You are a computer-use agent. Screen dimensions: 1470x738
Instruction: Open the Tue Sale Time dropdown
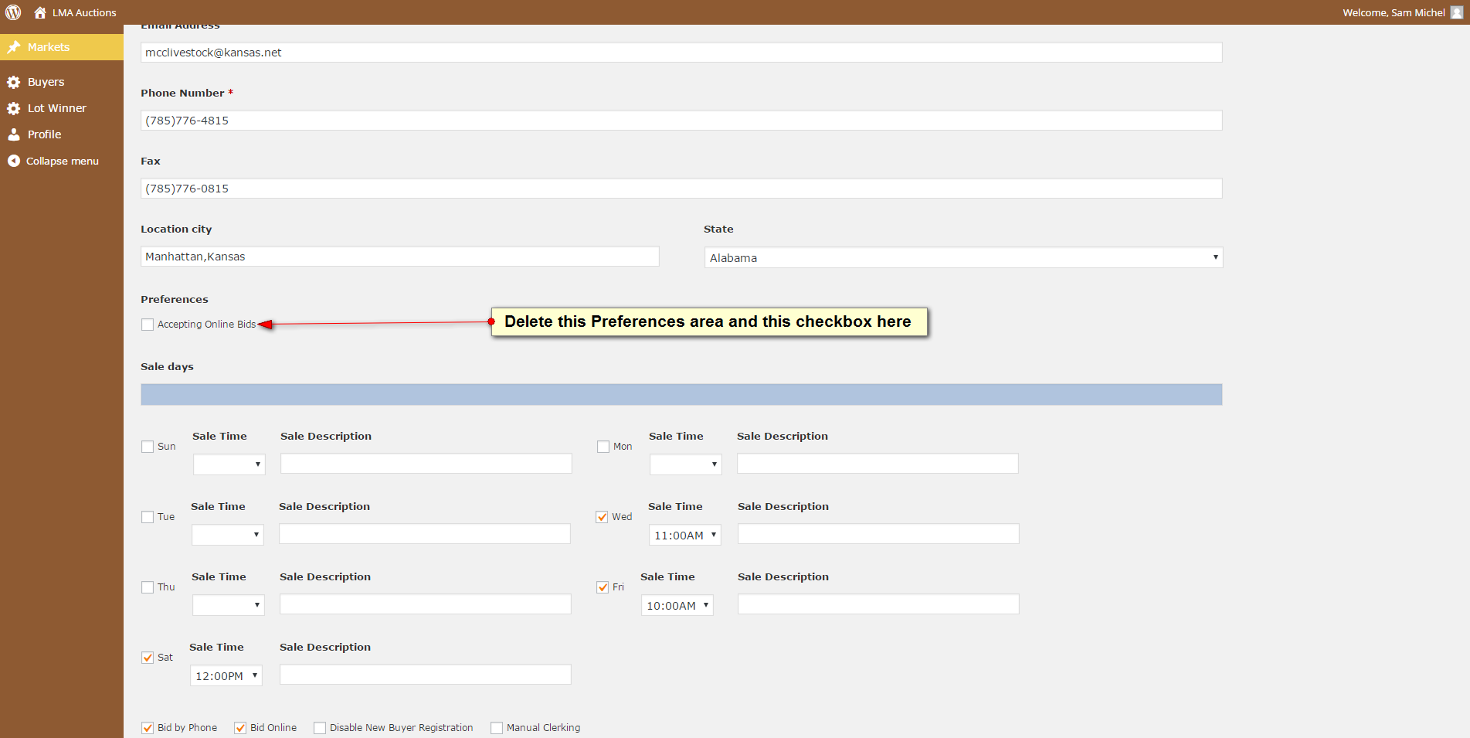(228, 535)
